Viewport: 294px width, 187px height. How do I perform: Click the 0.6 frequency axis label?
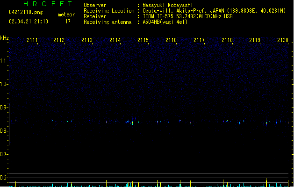pos(4,178)
